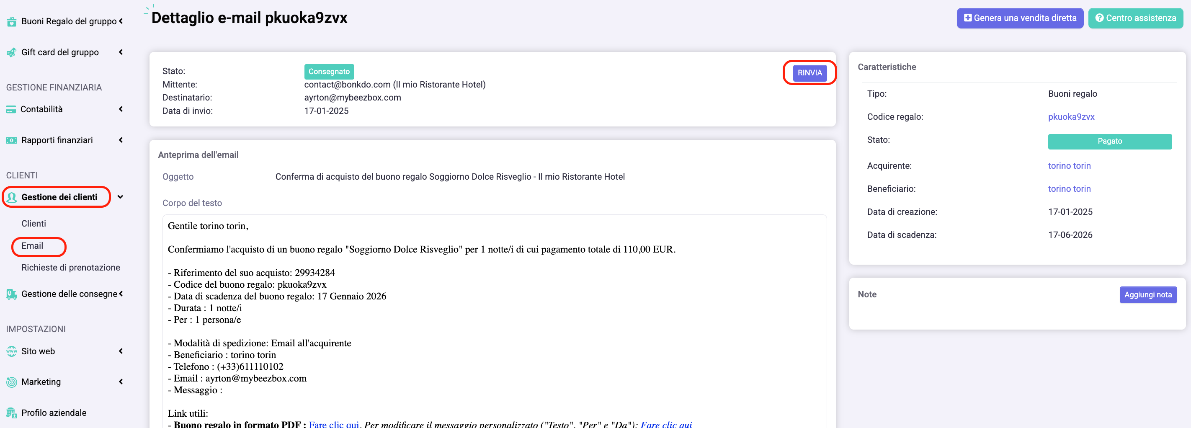Click the 'Data di scadenza' value 17-06-2026
1191x428 pixels.
[x=1070, y=235]
